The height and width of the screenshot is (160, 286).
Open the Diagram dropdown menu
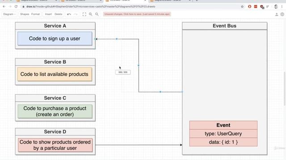click(9, 14)
